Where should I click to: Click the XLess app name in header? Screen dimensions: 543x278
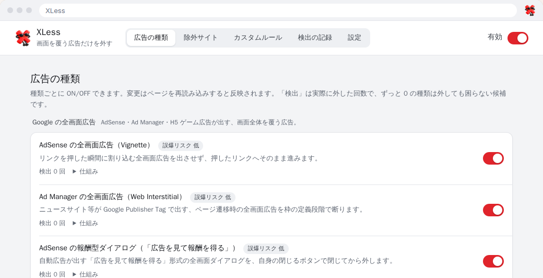49,32
